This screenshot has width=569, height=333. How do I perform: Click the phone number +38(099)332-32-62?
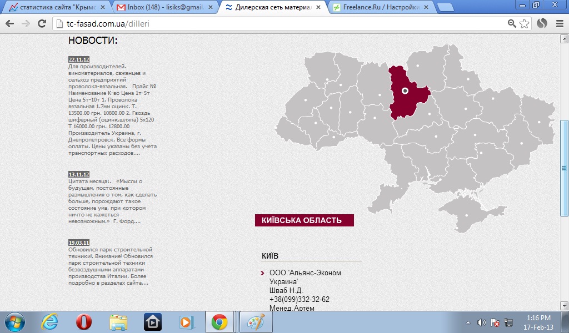[x=300, y=299]
